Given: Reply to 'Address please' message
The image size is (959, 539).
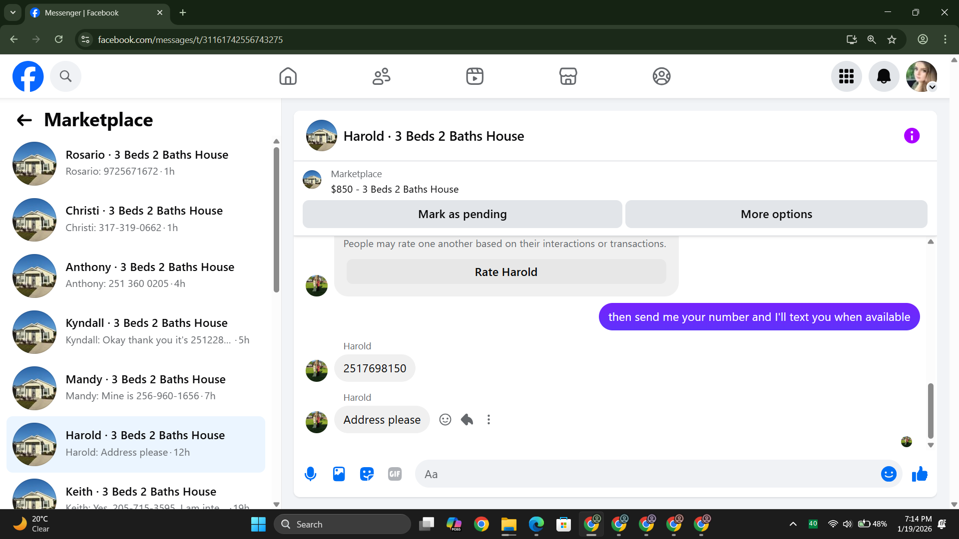Looking at the screenshot, I should [467, 420].
